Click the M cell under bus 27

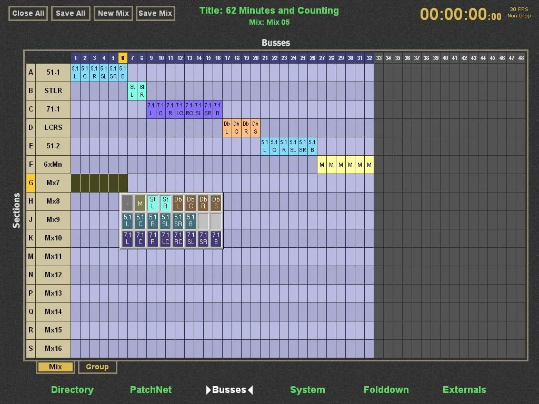pyautogui.click(x=322, y=165)
